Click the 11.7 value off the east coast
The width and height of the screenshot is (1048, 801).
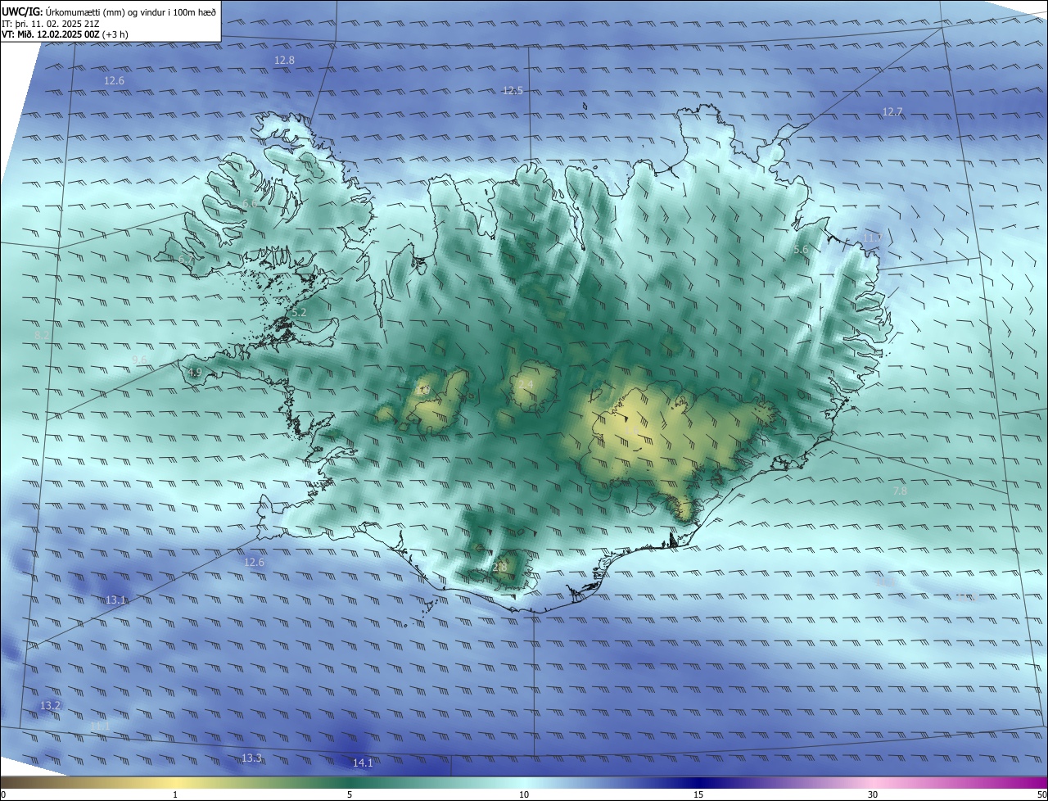(x=873, y=238)
